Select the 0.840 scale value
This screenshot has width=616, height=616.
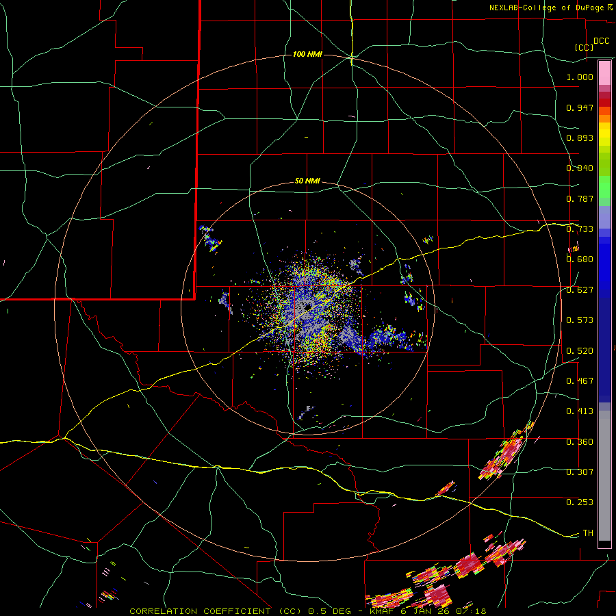click(x=580, y=168)
